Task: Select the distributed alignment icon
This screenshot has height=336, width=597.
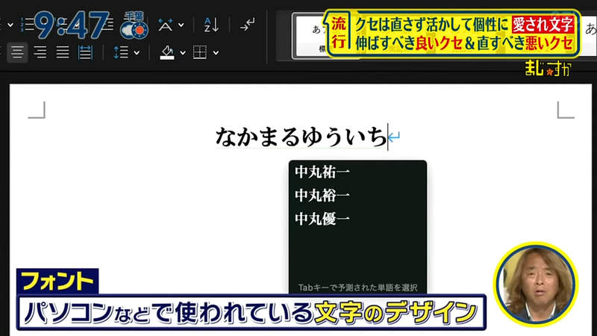Action: click(x=85, y=52)
